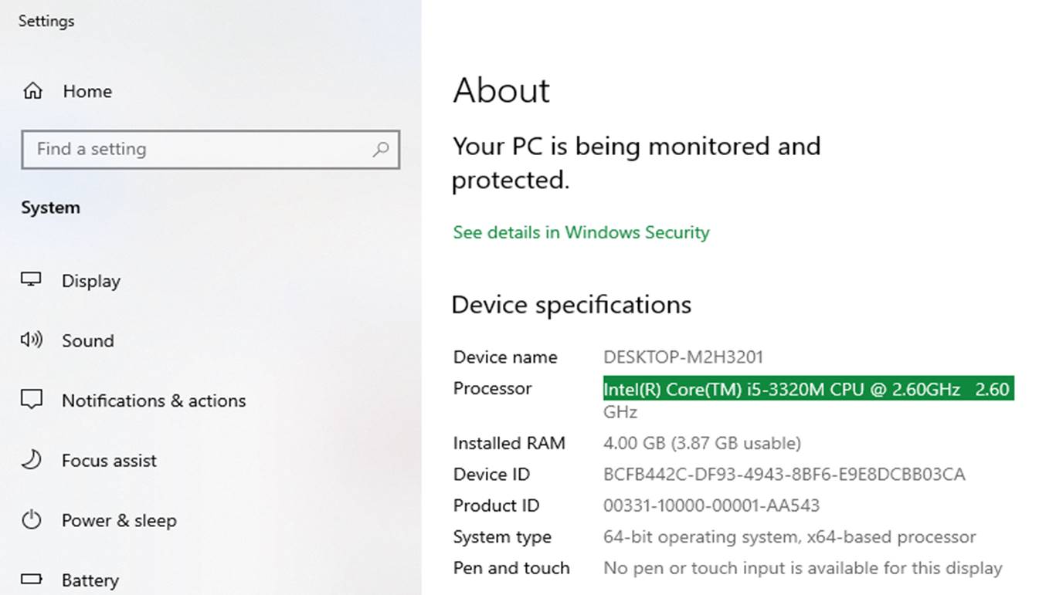
Task: Click the device name DESKTOP-M2H3201
Action: (683, 357)
